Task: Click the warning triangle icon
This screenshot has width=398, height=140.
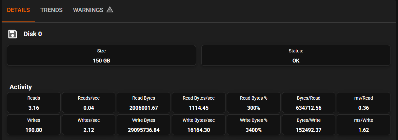Action: point(110,10)
